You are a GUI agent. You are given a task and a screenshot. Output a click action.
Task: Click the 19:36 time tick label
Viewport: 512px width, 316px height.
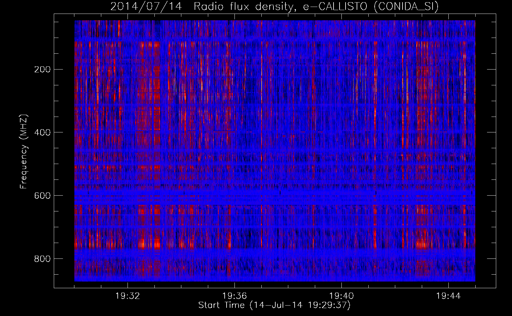click(234, 296)
